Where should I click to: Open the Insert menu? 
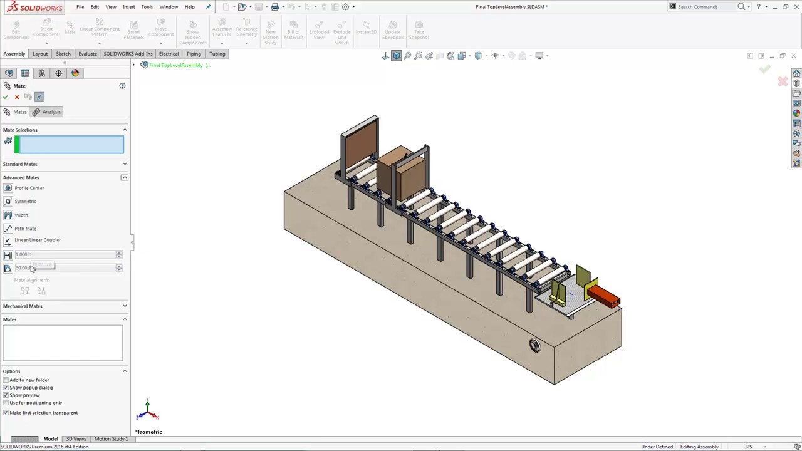click(128, 7)
